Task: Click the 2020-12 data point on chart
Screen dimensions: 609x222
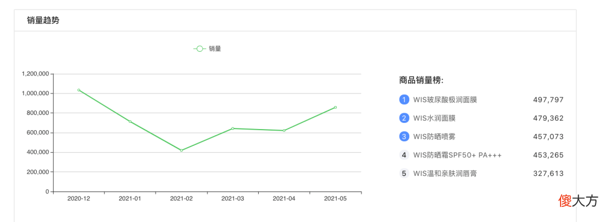Action: pyautogui.click(x=79, y=90)
